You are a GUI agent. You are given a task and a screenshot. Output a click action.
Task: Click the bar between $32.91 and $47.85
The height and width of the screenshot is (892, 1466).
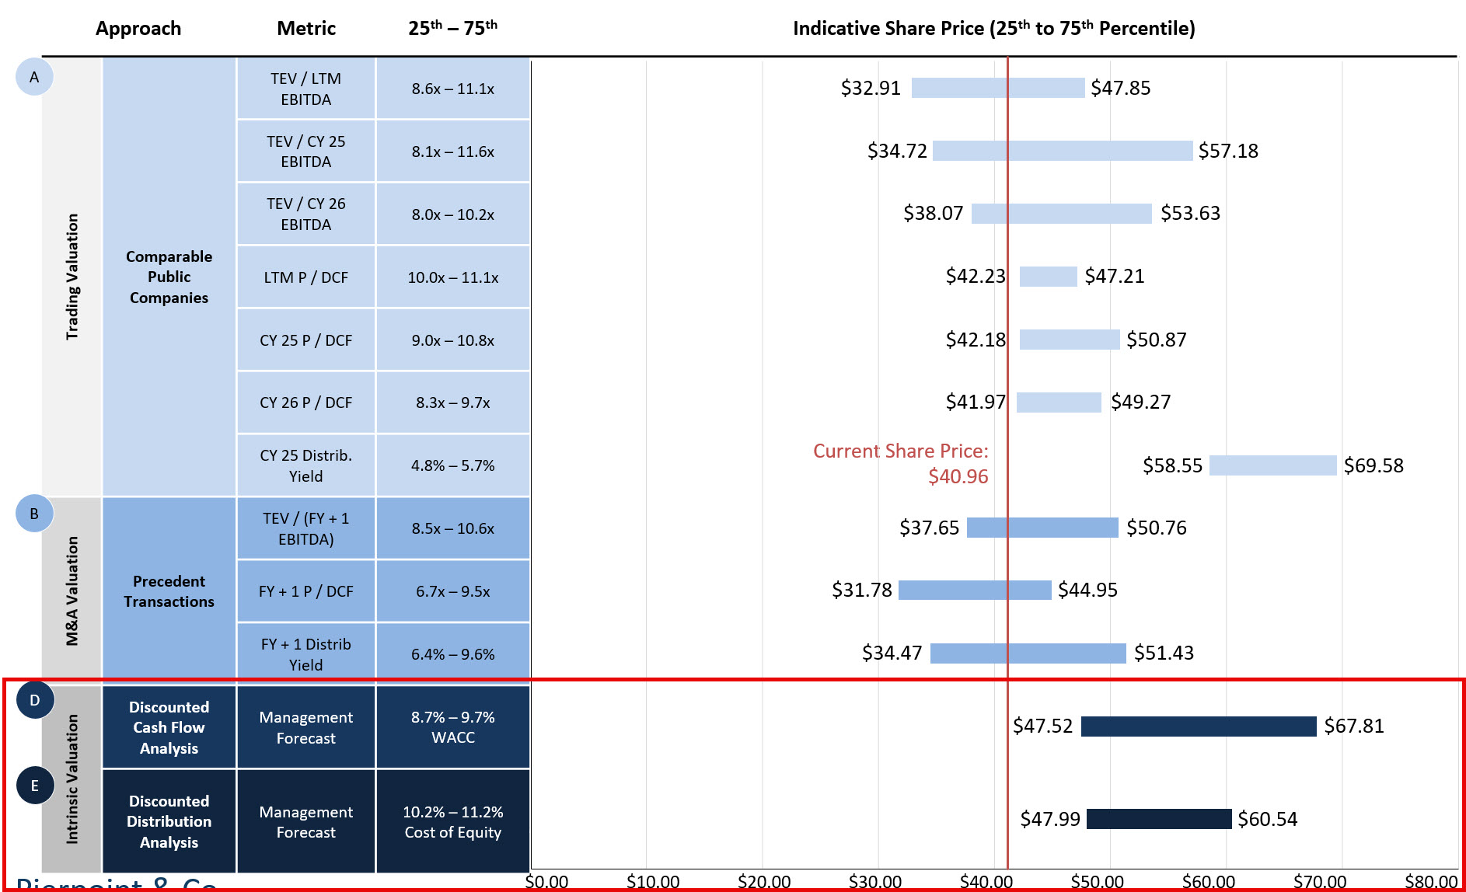[998, 88]
